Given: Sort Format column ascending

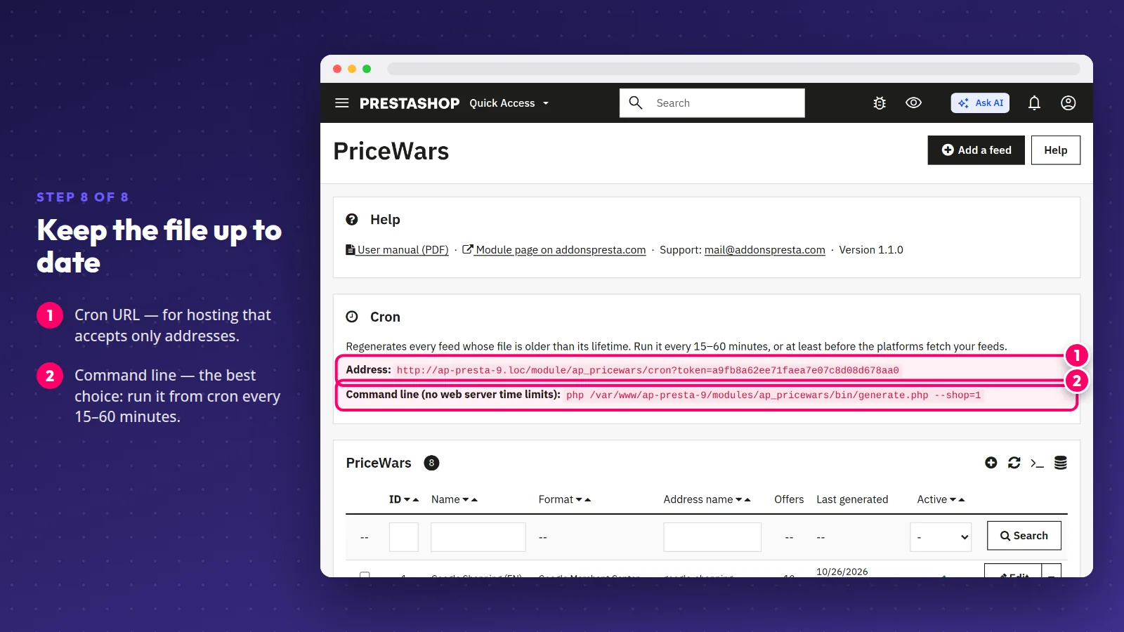Looking at the screenshot, I should tap(588, 499).
